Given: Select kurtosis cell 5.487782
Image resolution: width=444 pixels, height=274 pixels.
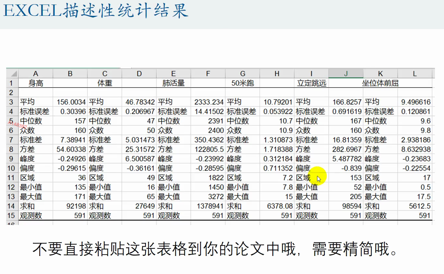Looking at the screenshot, I should click(346, 159).
